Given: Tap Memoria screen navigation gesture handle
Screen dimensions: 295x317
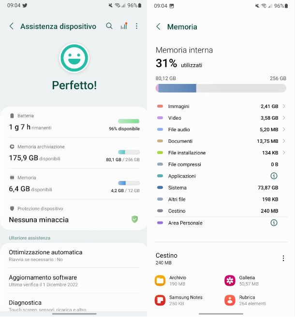Looking at the screenshot, I should point(221,314).
